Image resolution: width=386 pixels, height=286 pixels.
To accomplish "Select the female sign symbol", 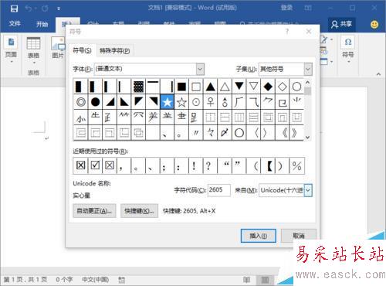I will (210, 102).
